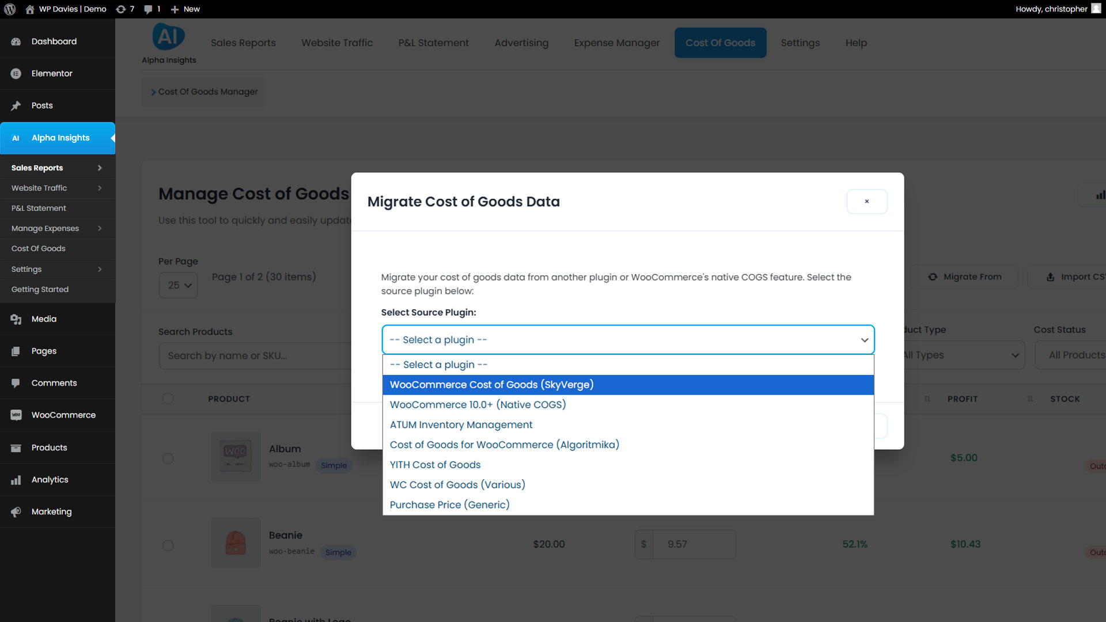
Task: Click the Alpha Insights AI logo
Action: pyautogui.click(x=168, y=37)
